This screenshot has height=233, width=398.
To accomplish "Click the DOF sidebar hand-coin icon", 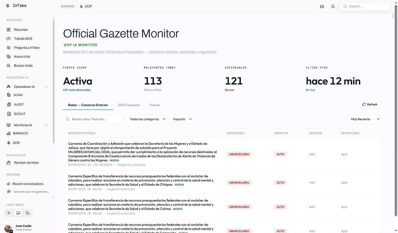I will (x=9, y=143).
